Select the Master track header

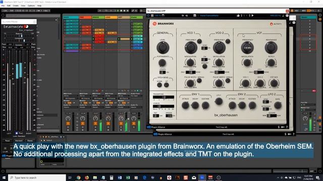(x=308, y=17)
